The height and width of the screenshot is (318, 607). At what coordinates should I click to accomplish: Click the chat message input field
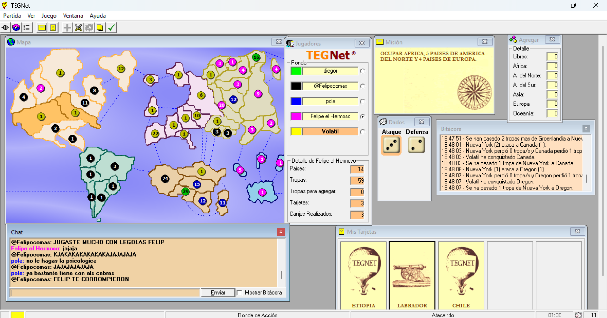(x=105, y=293)
